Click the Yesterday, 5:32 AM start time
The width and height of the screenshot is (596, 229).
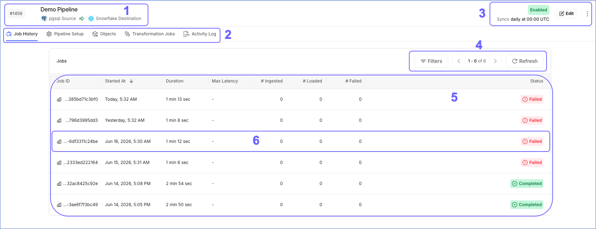coord(125,120)
